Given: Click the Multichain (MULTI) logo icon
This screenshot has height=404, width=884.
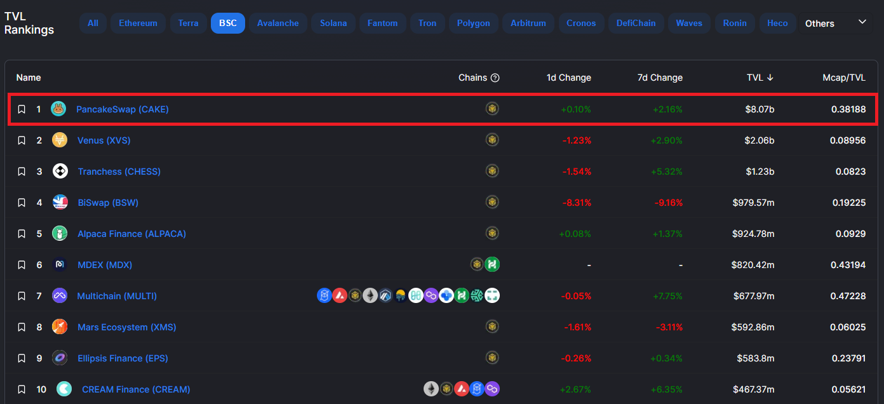Looking at the screenshot, I should point(60,295).
